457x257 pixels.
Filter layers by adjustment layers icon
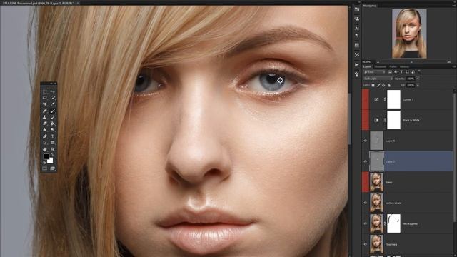pos(396,72)
